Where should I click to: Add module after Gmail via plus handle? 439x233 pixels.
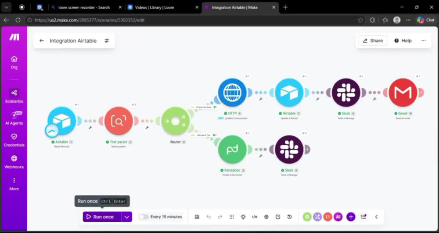pyautogui.click(x=421, y=92)
